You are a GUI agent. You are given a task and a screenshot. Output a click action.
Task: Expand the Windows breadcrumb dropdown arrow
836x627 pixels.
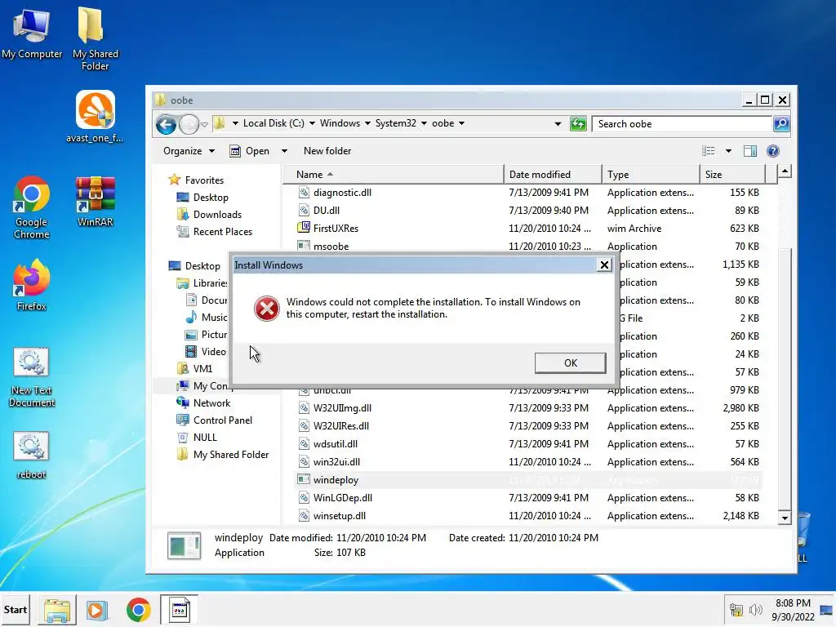[367, 124]
